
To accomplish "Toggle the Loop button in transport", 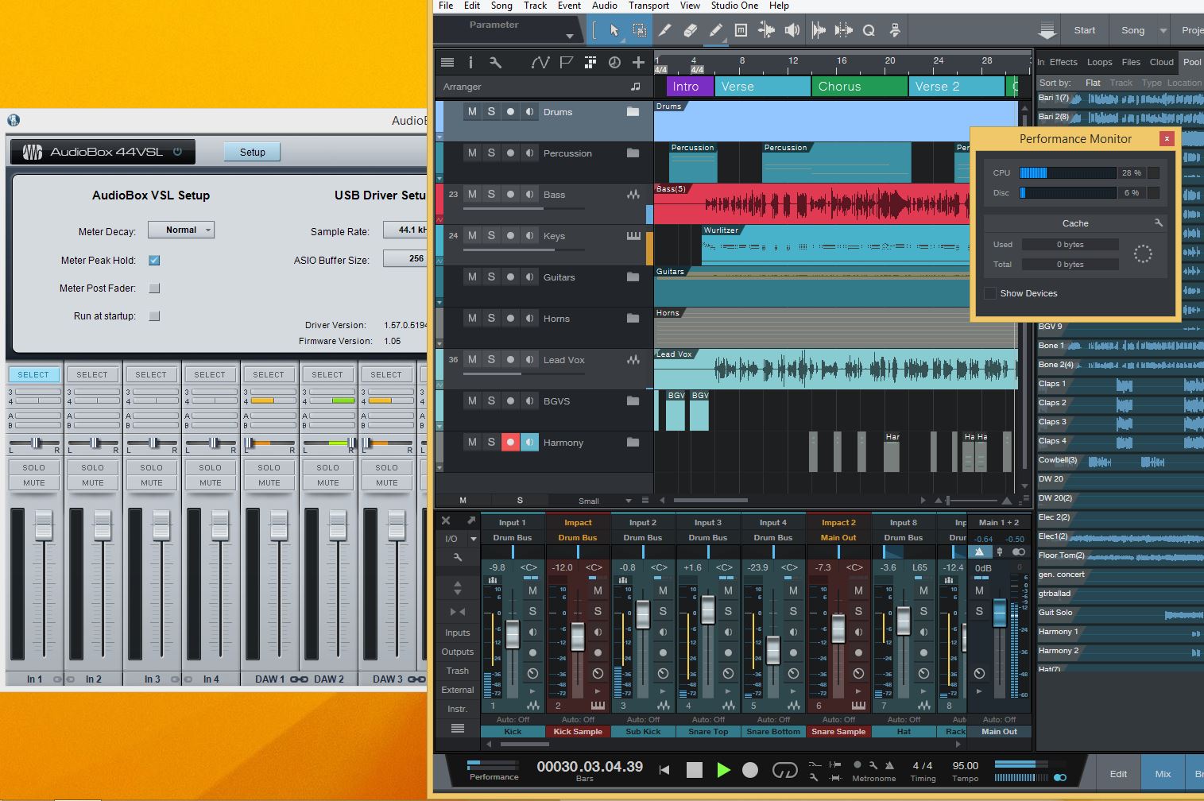I will click(x=784, y=769).
